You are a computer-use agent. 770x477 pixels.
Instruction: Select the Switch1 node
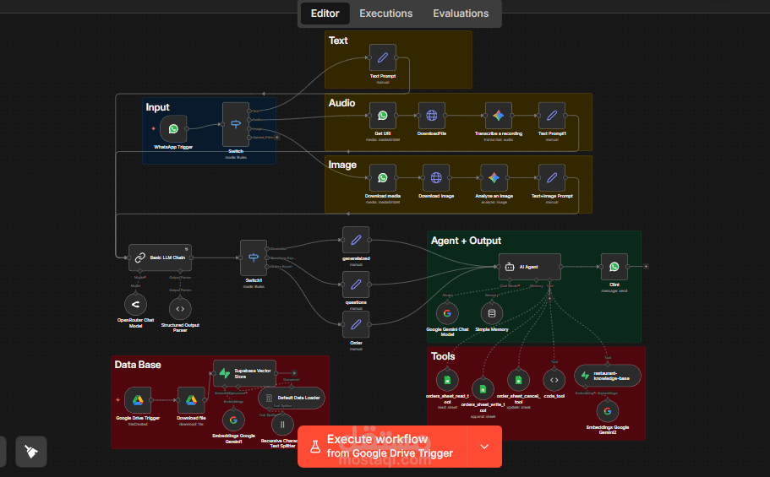point(254,258)
